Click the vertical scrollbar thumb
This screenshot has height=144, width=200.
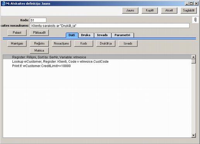point(193,61)
